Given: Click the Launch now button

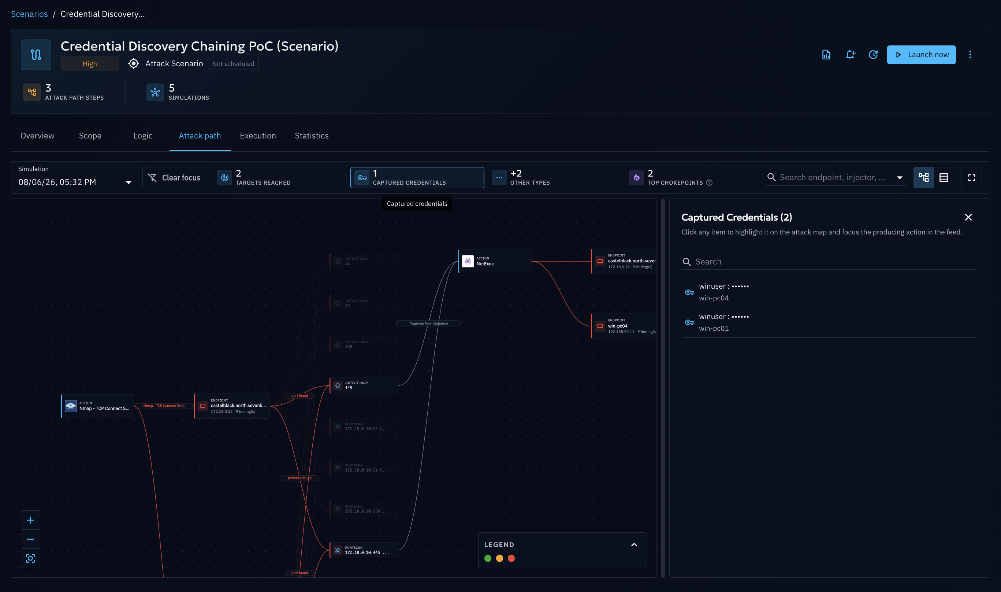Looking at the screenshot, I should pos(921,55).
